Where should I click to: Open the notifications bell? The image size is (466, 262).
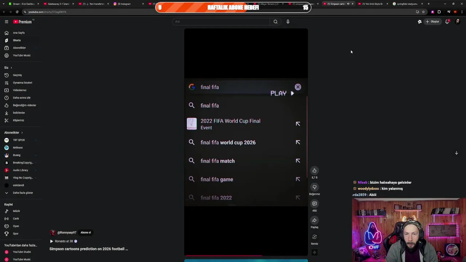(447, 21)
